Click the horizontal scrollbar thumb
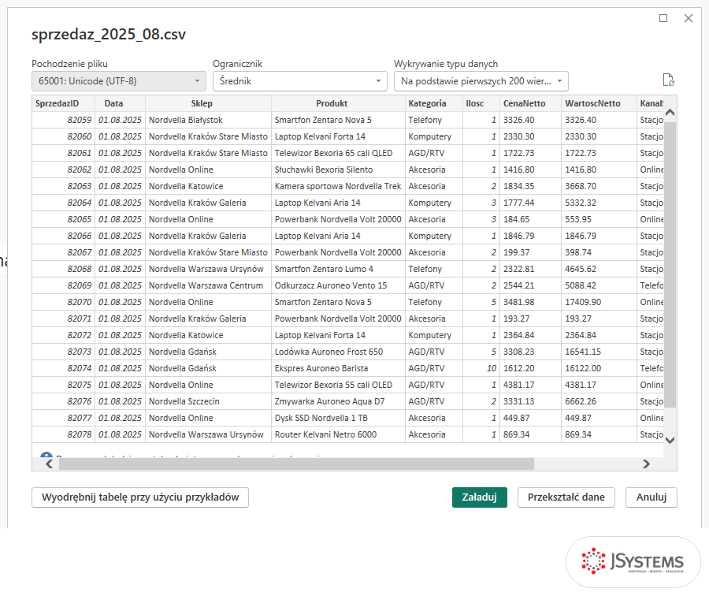Screen dimensions: 709x596 pyautogui.click(x=296, y=464)
